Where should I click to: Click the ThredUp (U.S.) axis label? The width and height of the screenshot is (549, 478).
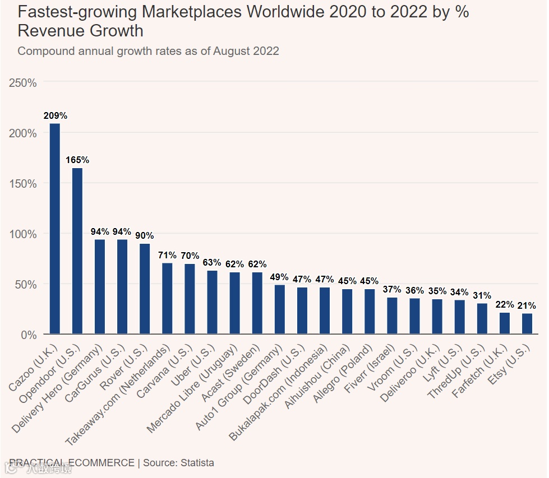coord(456,372)
